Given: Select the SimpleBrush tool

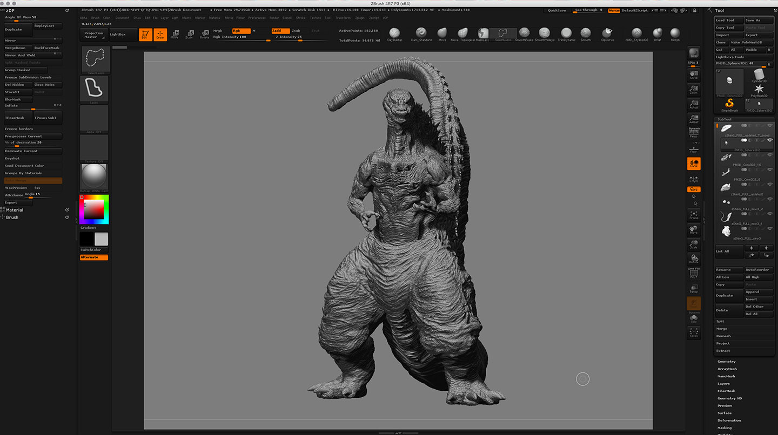Looking at the screenshot, I should click(729, 105).
